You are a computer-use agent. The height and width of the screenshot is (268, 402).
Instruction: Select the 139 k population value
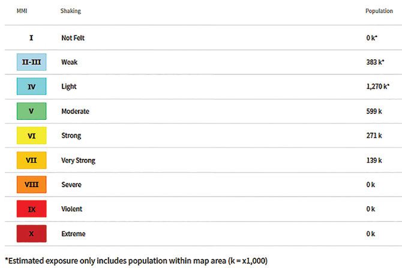(x=375, y=160)
